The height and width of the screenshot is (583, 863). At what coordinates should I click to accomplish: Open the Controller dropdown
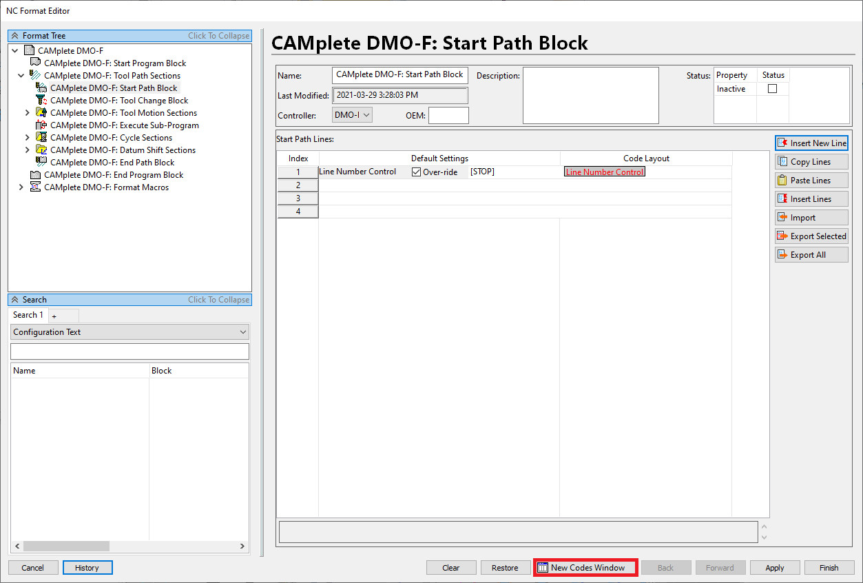(x=352, y=115)
